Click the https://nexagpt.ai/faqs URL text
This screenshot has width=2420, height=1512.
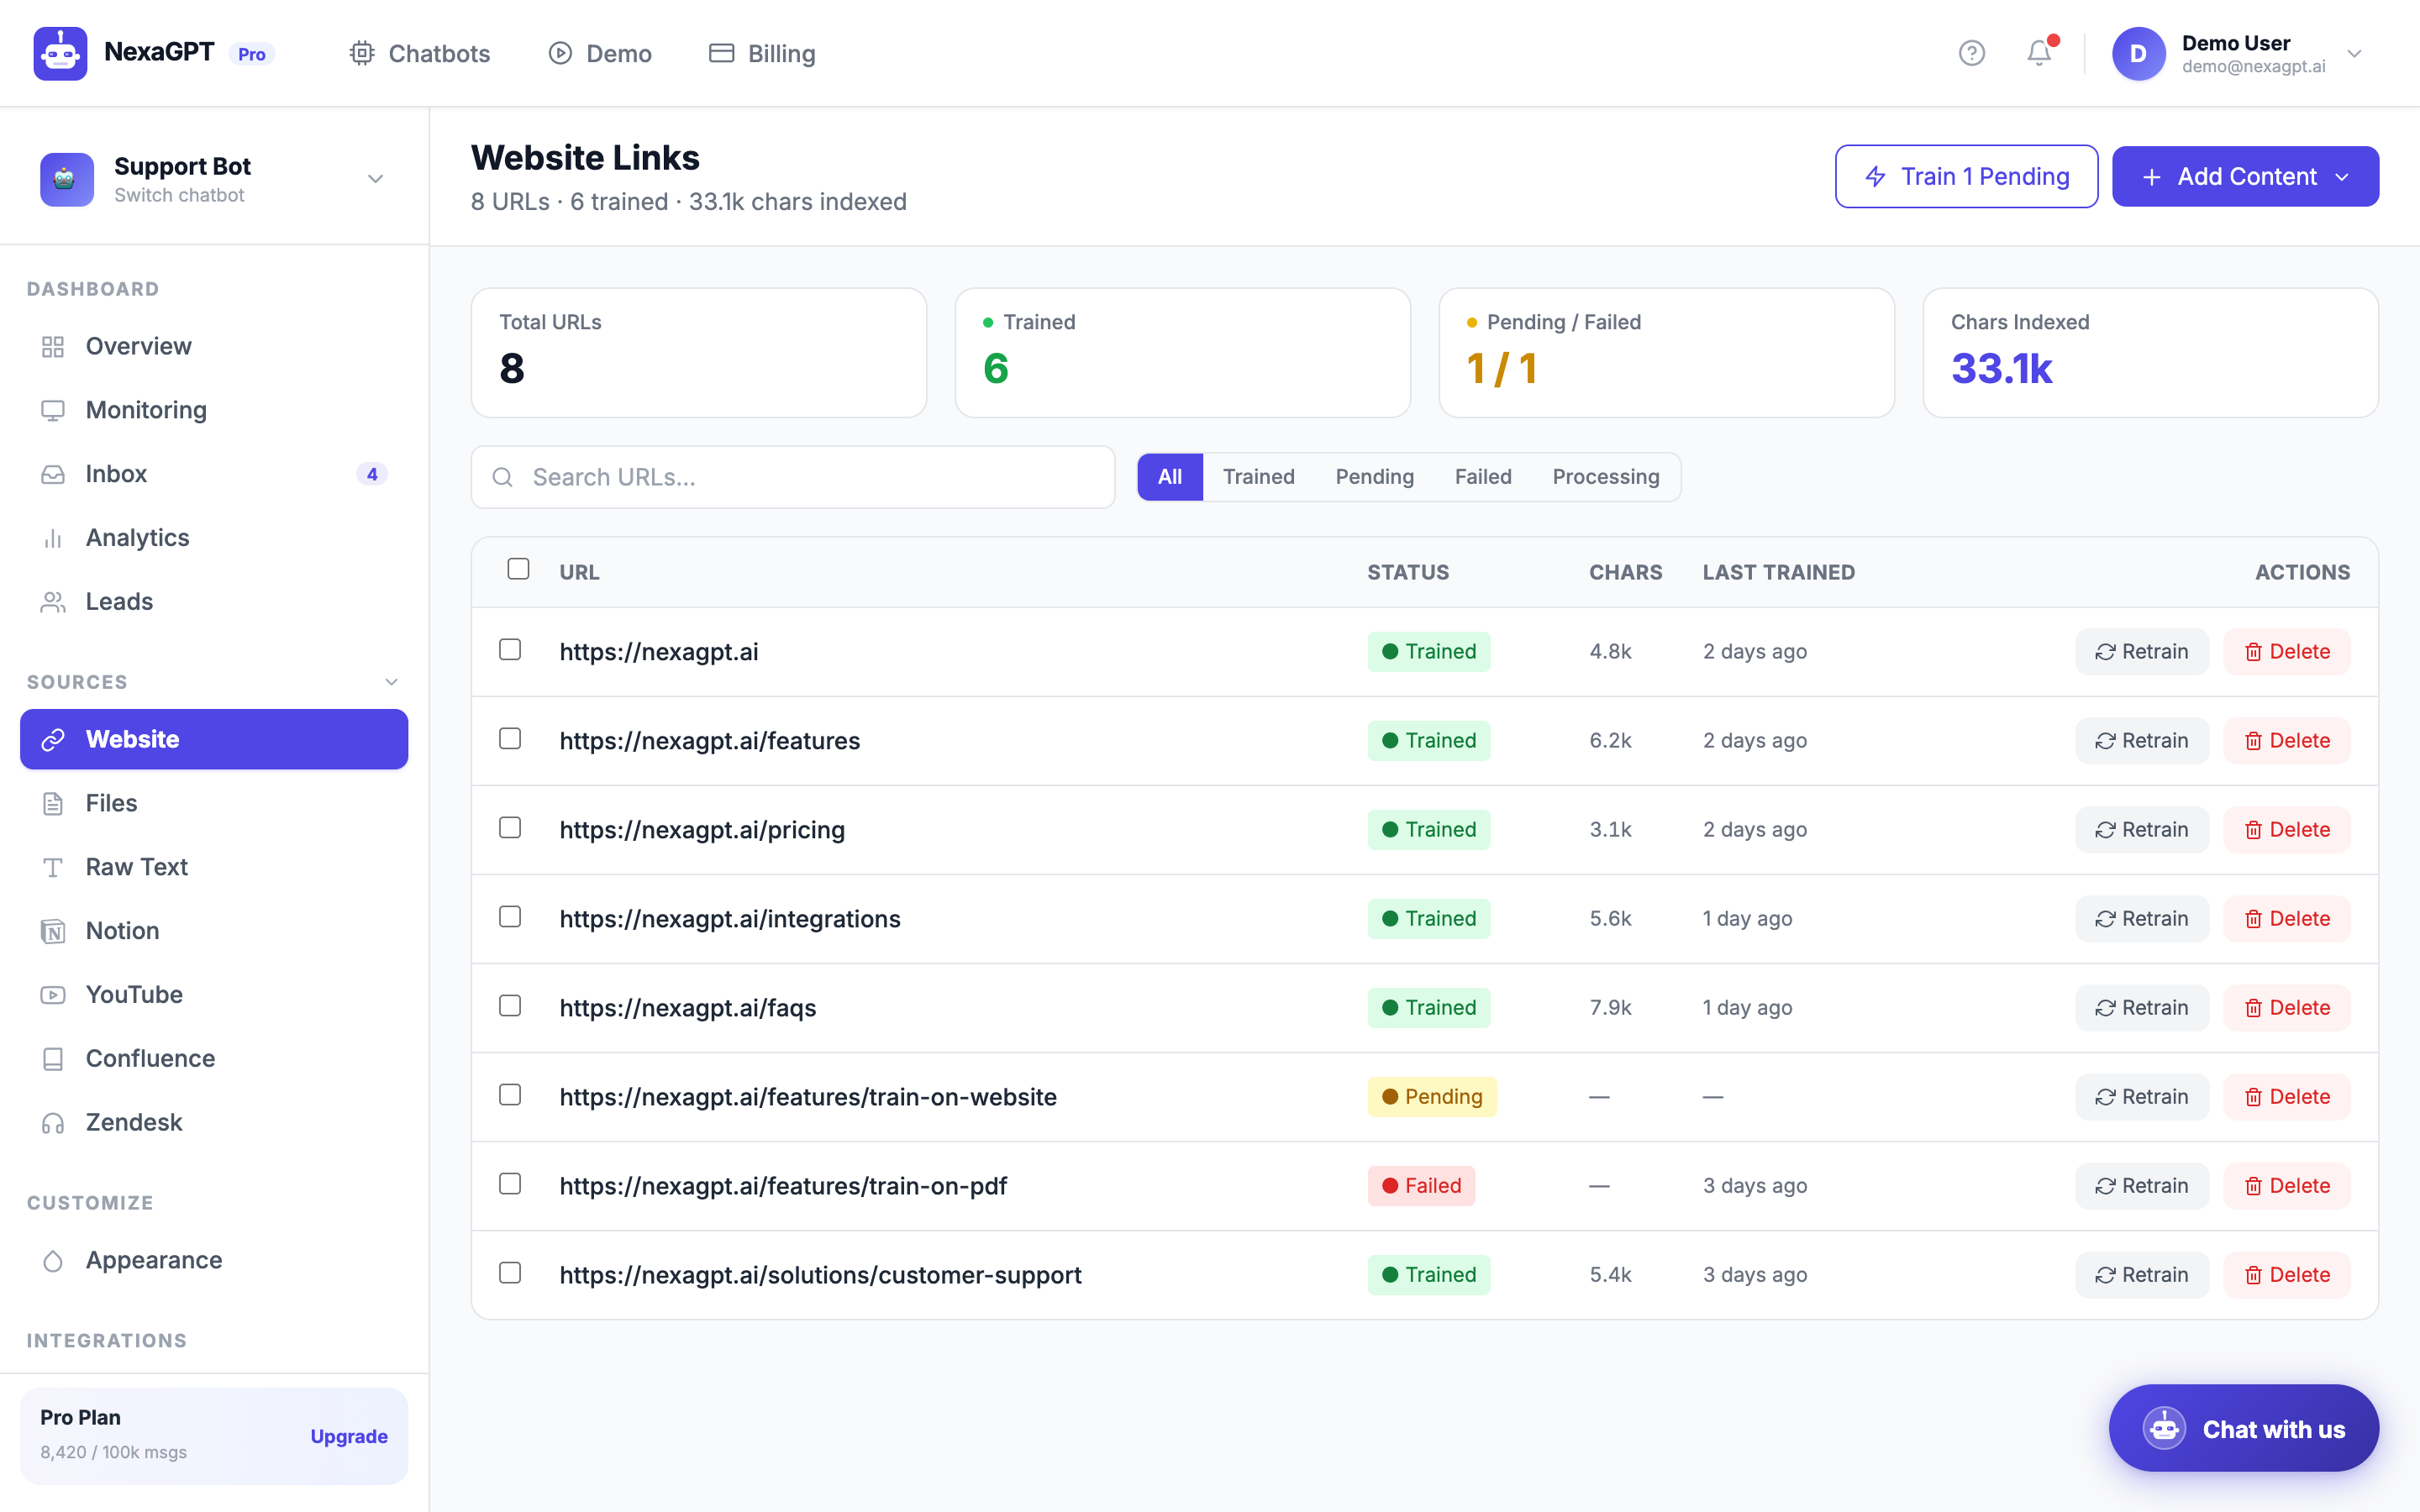pos(688,1008)
